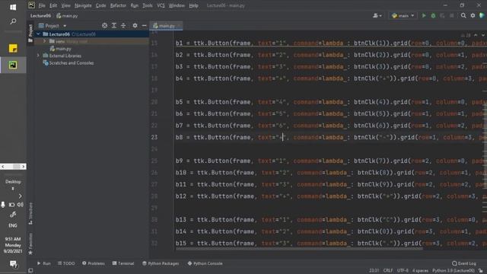Open the File menu
The image size is (487, 274).
coord(42,5)
